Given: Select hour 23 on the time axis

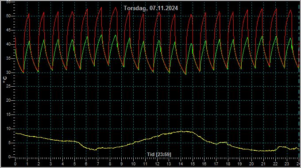Looking at the screenshot, I should tap(287, 164).
